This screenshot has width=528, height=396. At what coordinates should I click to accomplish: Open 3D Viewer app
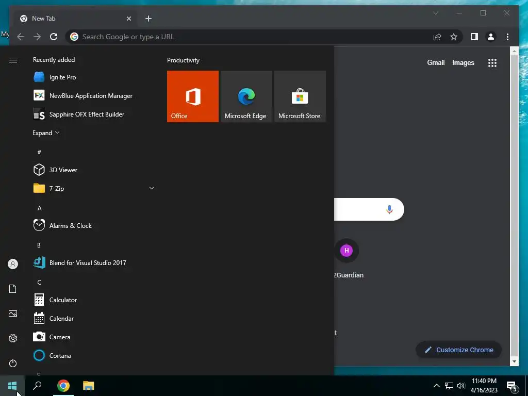click(94, 170)
